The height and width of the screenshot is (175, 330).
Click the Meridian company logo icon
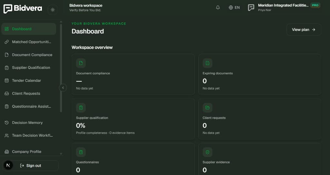251,8
